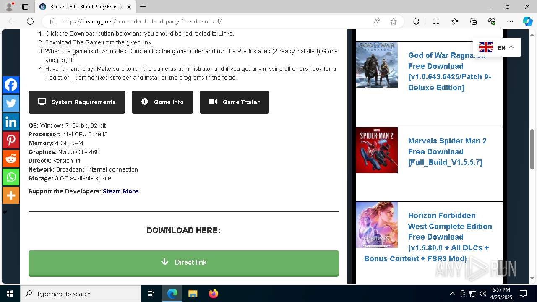The width and height of the screenshot is (537, 302).
Task: Click the page vertical scrollbar thumb
Action: [532, 149]
